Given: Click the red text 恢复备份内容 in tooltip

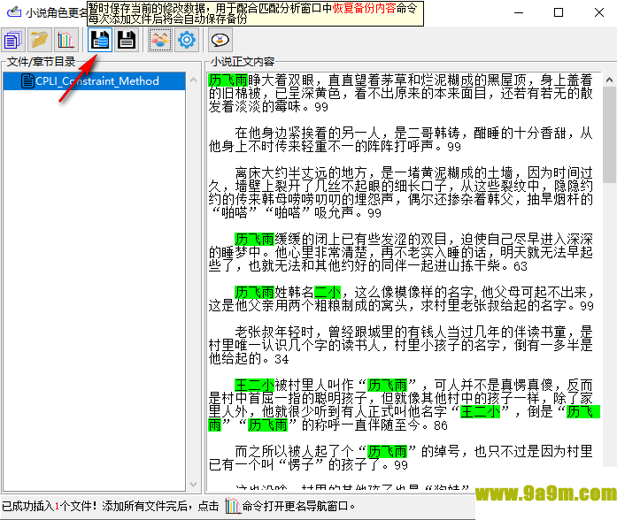Looking at the screenshot, I should 365,8.
